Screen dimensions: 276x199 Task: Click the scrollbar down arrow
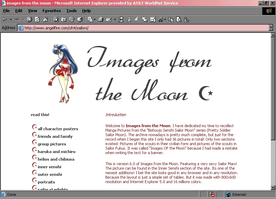(x=273, y=188)
